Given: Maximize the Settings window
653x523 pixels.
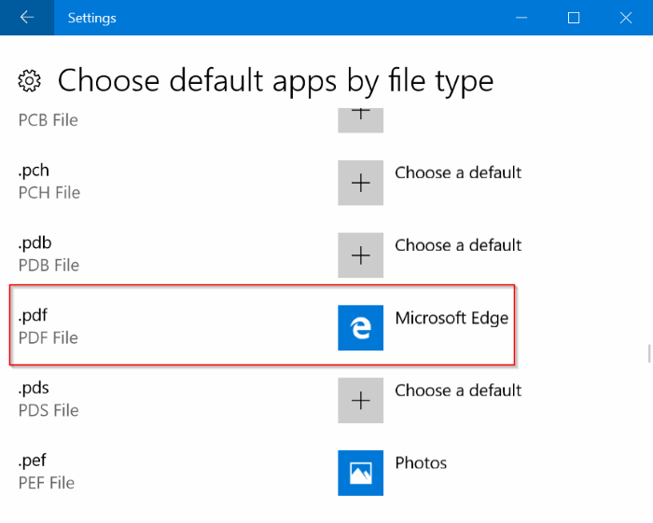Looking at the screenshot, I should tap(574, 18).
